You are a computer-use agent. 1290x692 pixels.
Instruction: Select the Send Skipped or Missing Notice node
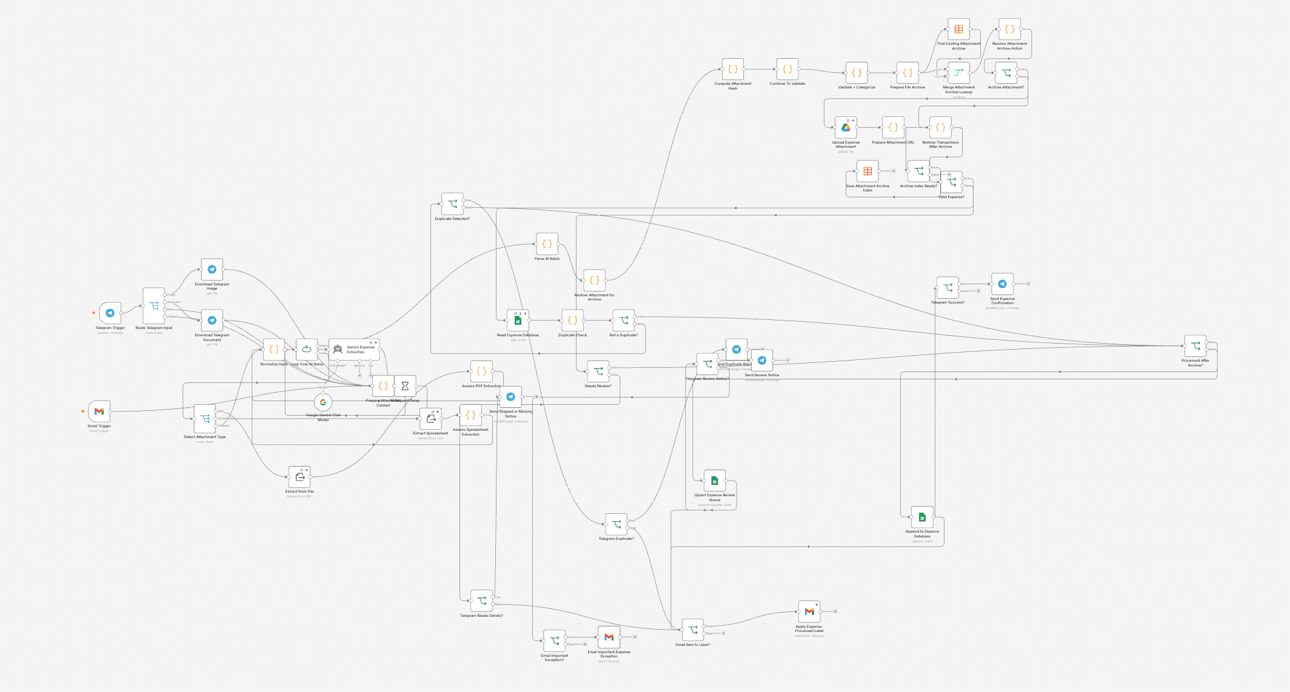510,397
